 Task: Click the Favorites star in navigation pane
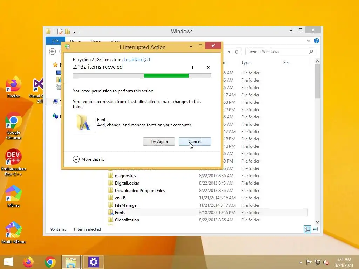pyautogui.click(x=55, y=65)
